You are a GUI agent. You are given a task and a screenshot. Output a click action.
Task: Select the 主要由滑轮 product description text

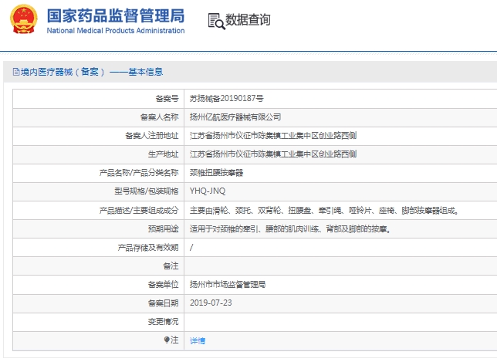click(x=324, y=210)
